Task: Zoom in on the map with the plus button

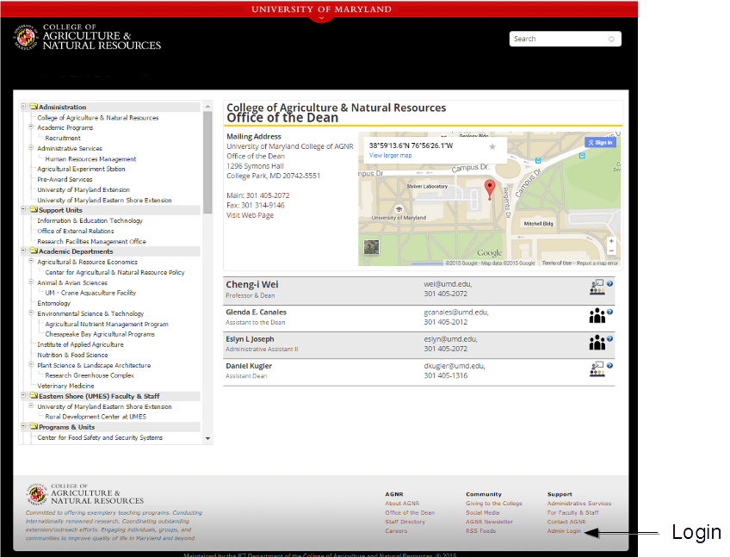Action: click(611, 241)
